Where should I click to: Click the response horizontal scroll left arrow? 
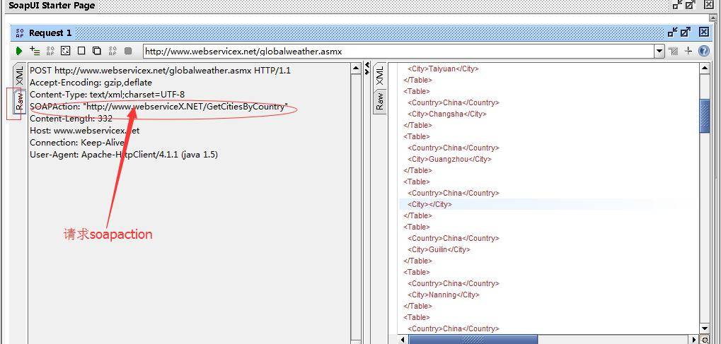tap(403, 340)
